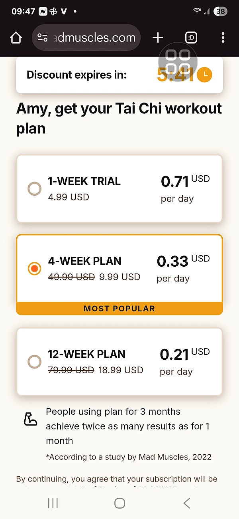Open the tab switcher icon
This screenshot has height=519, width=239.
pos(191,38)
